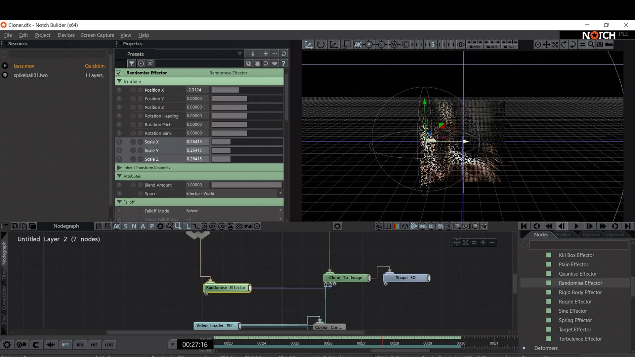Toggle the RES button in bottom bar
Image resolution: width=635 pixels, height=357 pixels.
(x=65, y=345)
